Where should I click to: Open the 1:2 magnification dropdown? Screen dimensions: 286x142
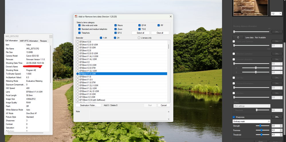coord(280,14)
